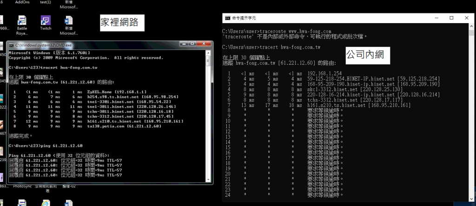The width and height of the screenshot is (476, 206).
Task: Click the hop 24 要求等候逾時 line
Action: point(285,195)
